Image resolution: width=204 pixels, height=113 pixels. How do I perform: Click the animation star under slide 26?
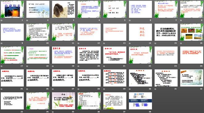click(27, 89)
